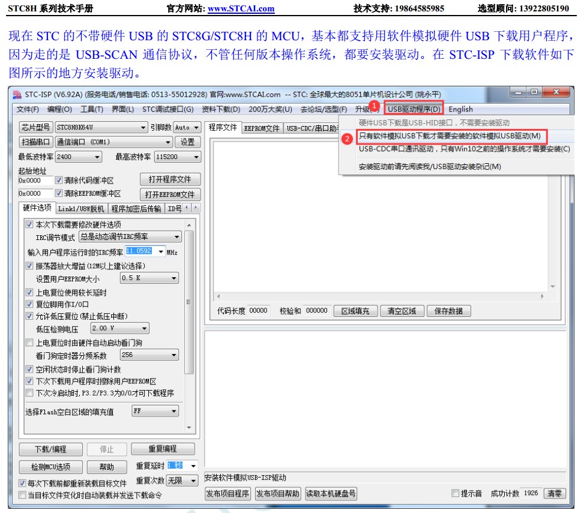The height and width of the screenshot is (513, 578).
Task: Expand the 最低波特率 2400 dropdown
Action: click(97, 157)
